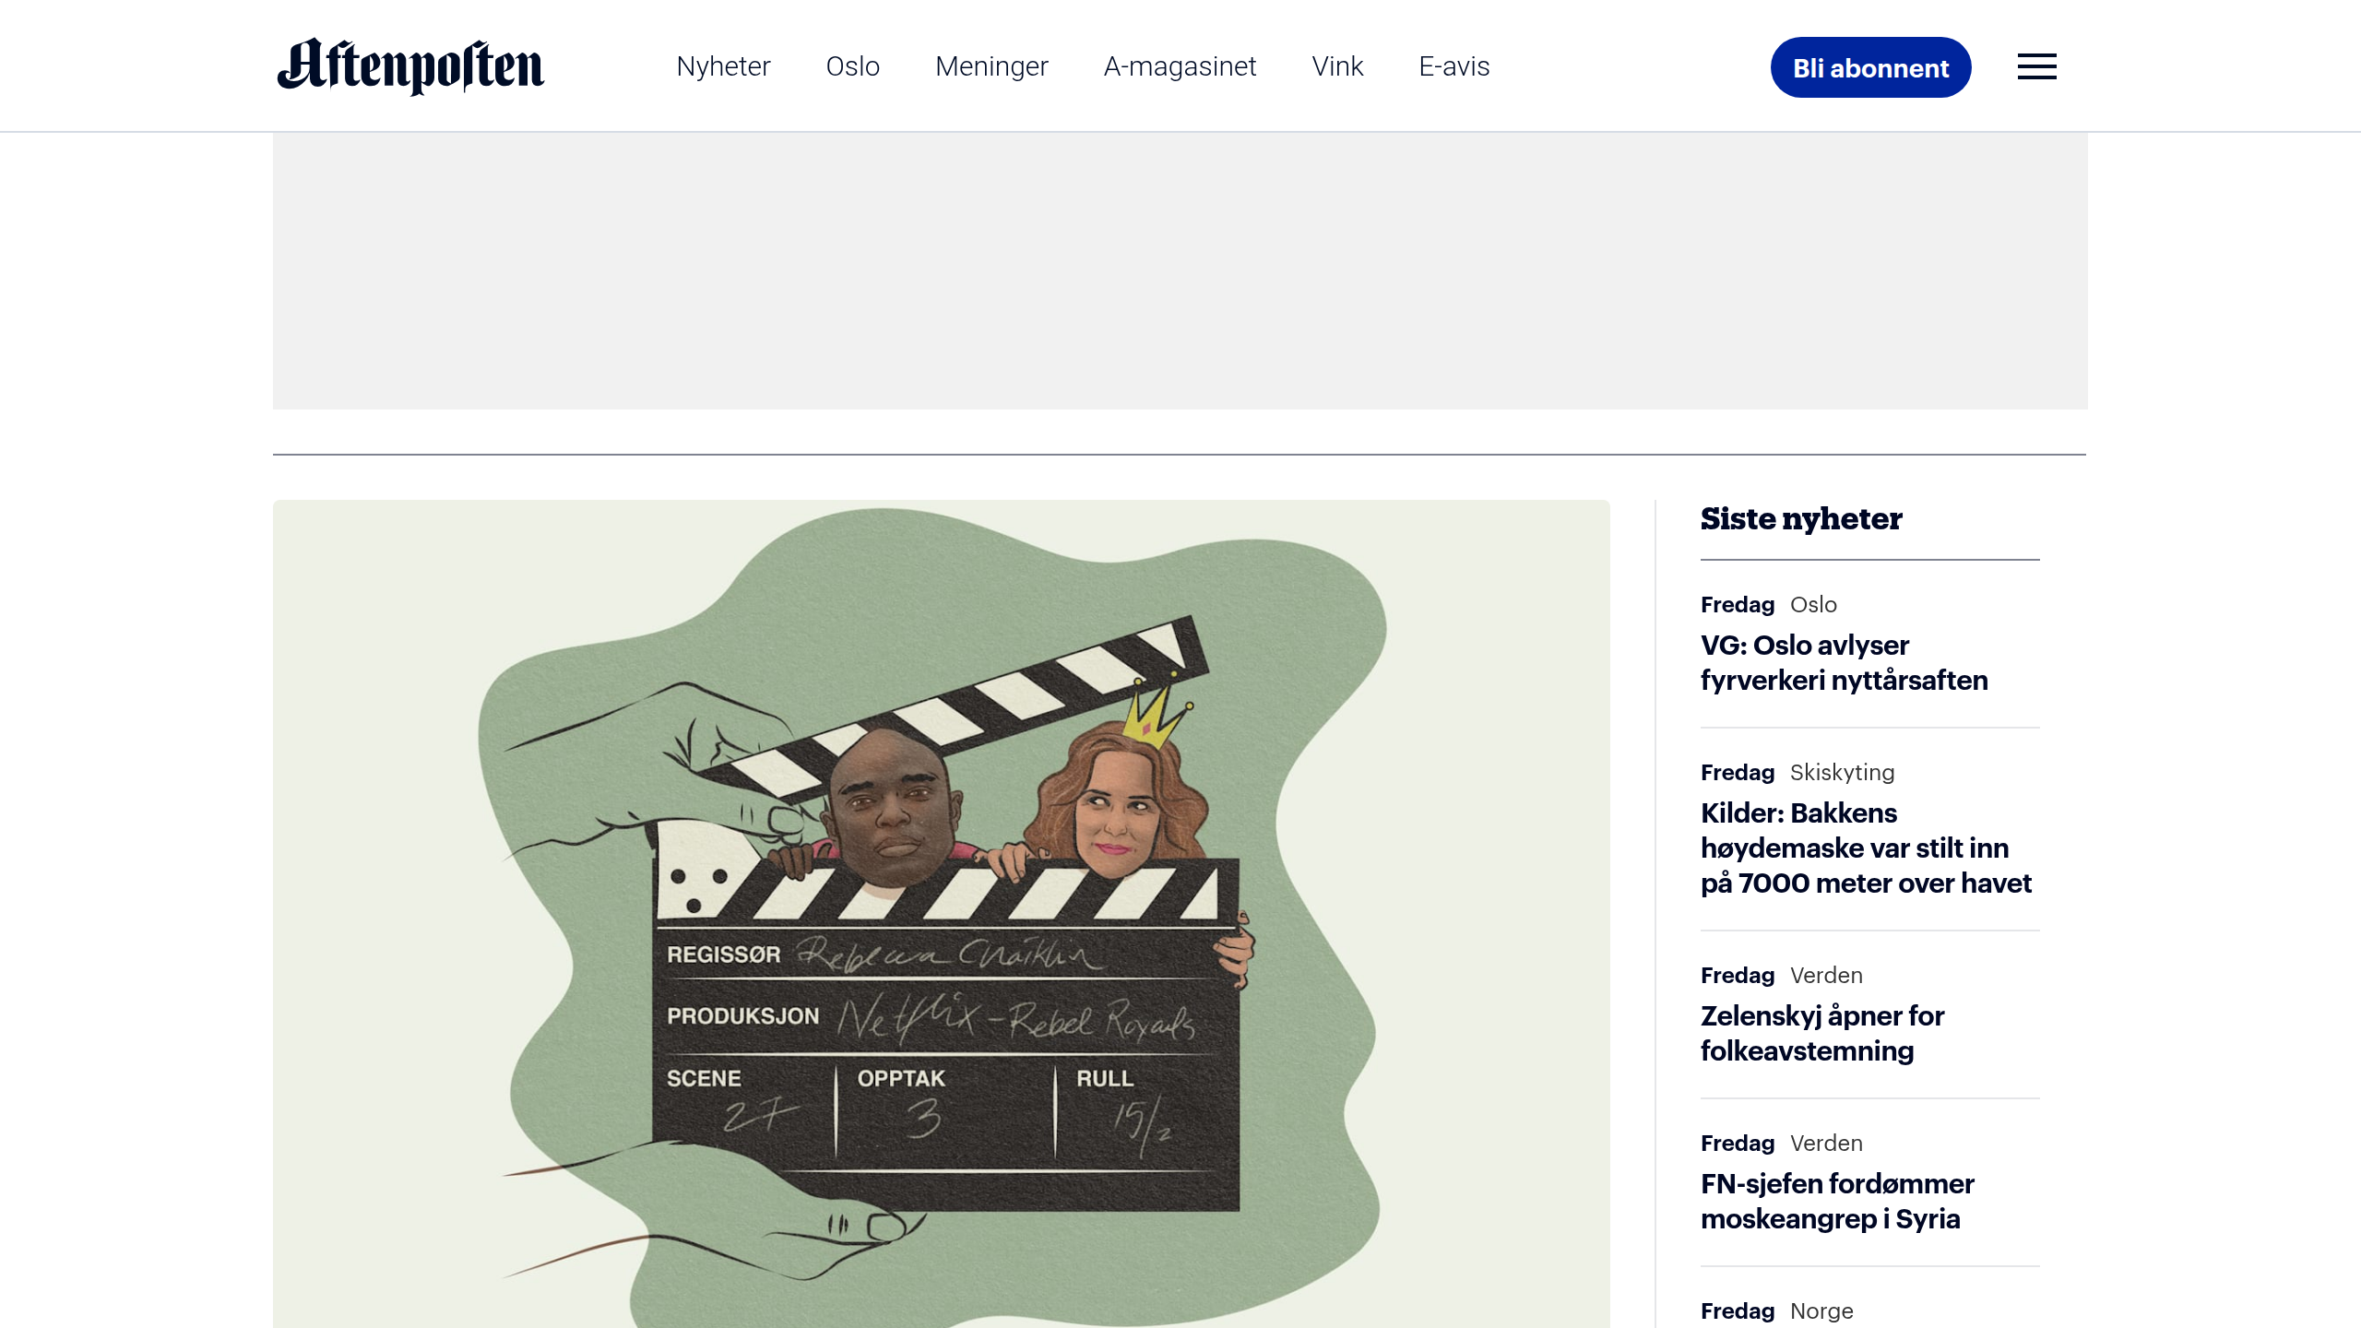Click the Bli abonnent button

pyautogui.click(x=1870, y=65)
